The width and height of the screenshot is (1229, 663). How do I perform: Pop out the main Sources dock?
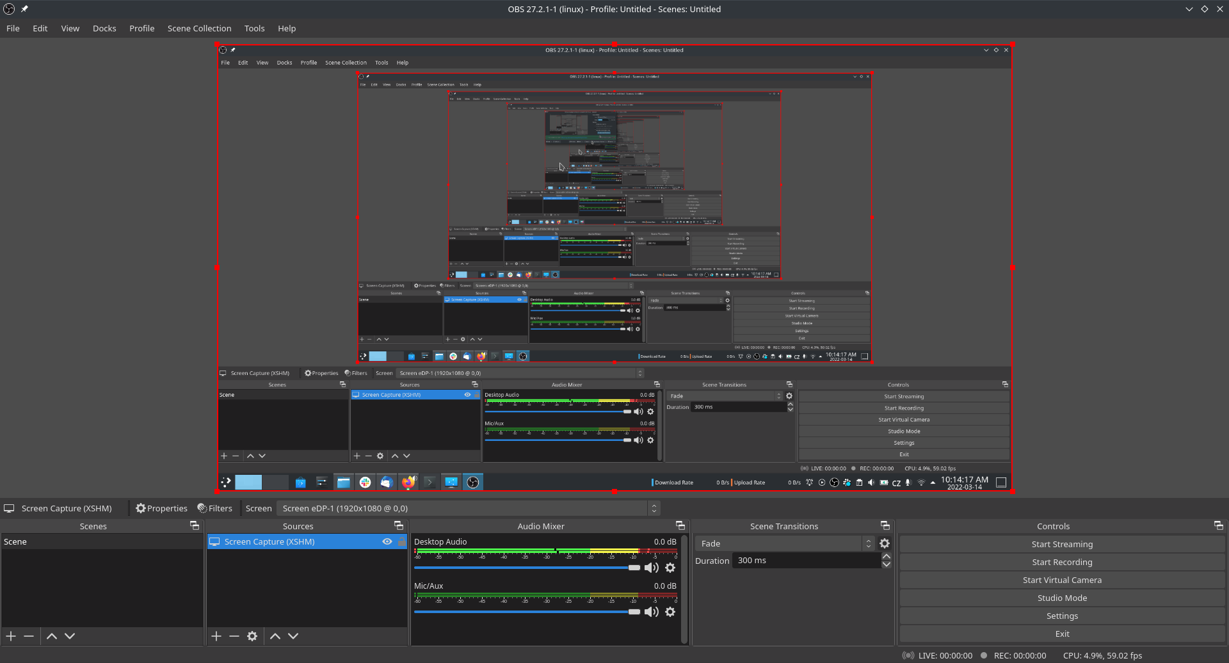coord(399,525)
